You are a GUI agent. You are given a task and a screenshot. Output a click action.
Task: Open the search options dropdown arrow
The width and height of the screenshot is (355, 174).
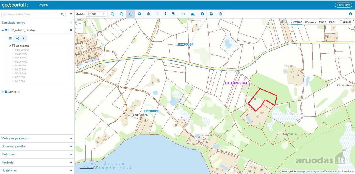71,14
